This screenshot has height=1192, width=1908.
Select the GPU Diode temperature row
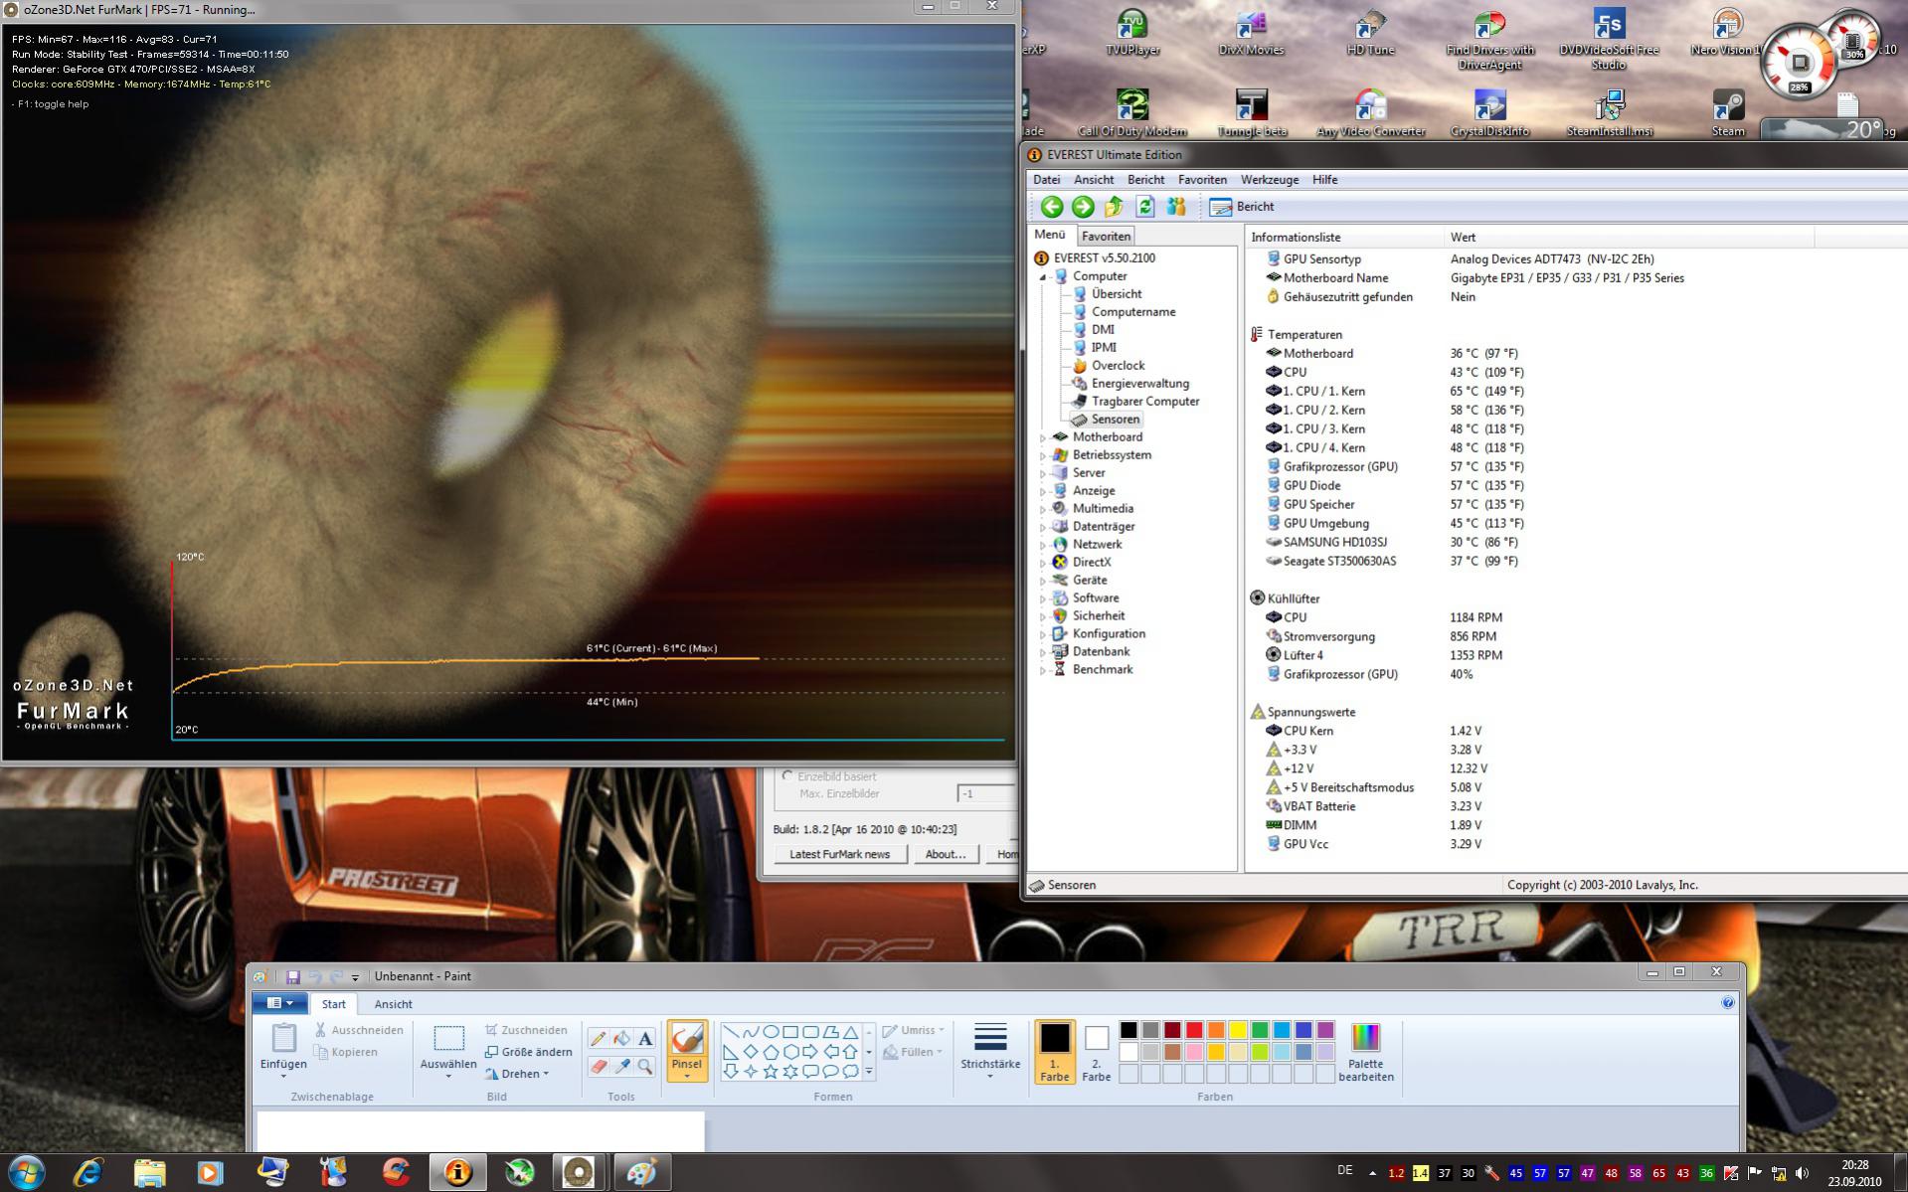pyautogui.click(x=1393, y=486)
